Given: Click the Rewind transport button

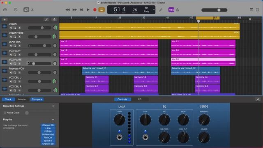Looking at the screenshot, I should point(67,10).
